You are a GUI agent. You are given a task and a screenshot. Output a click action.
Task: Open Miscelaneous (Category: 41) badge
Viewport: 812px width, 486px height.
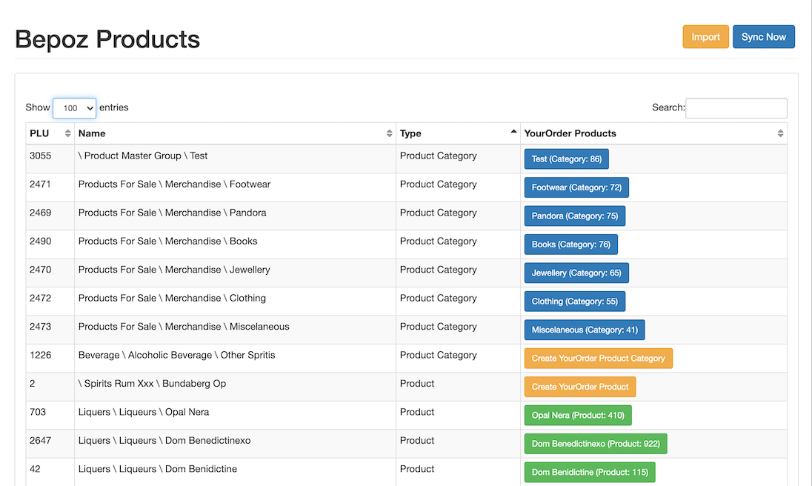585,330
